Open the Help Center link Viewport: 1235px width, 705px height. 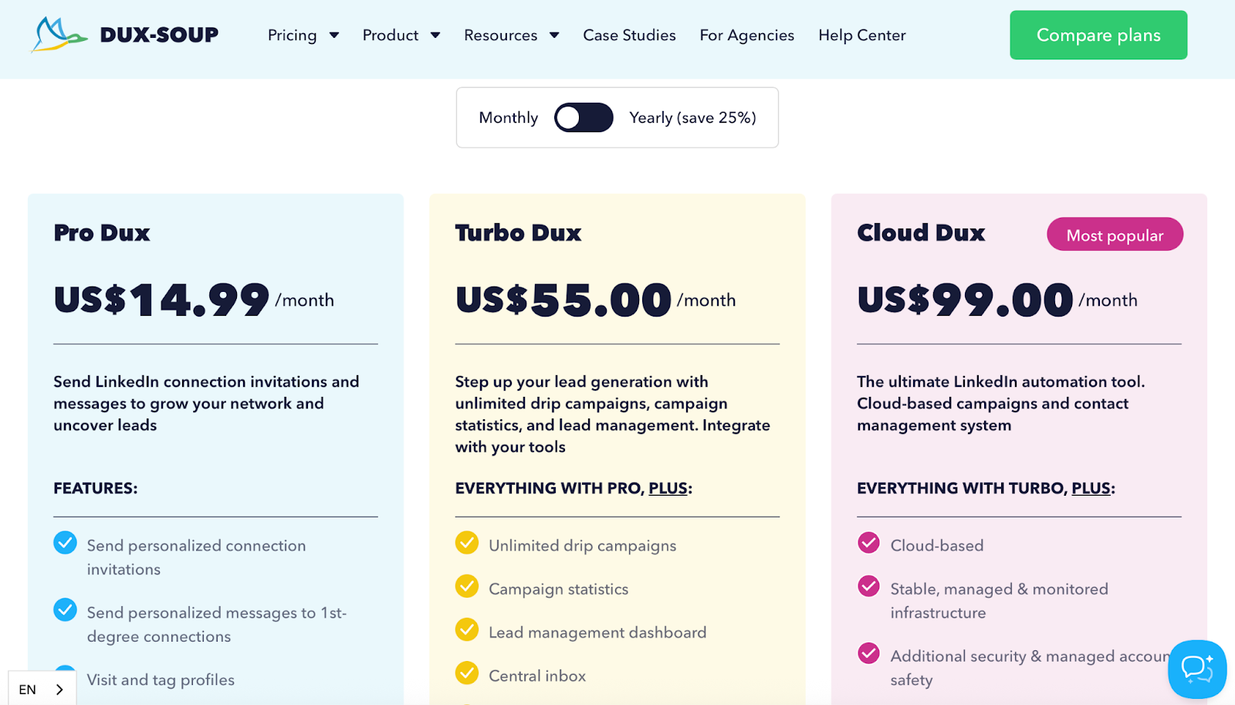tap(862, 36)
